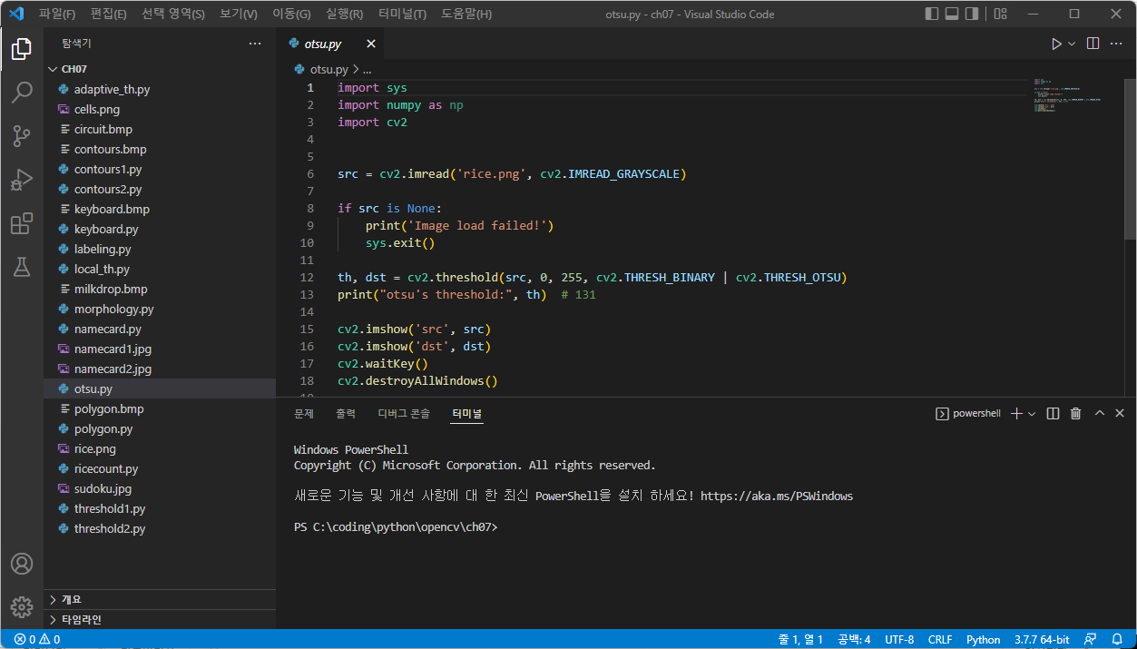Collapse the CH07 folder section
1137x649 pixels.
pos(160,69)
